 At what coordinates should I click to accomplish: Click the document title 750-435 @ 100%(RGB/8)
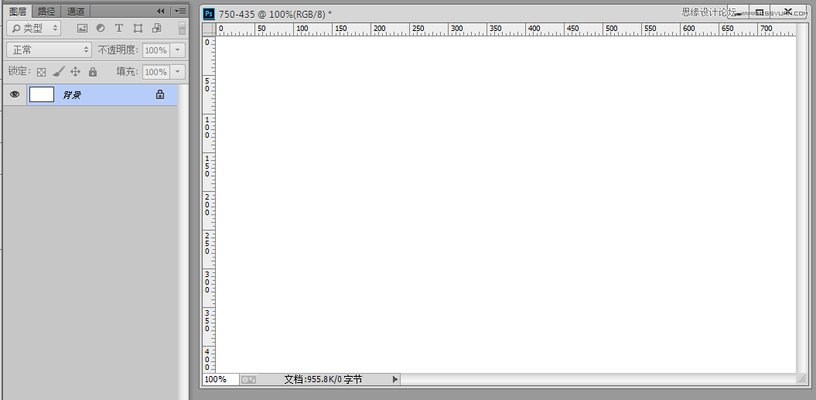coord(275,14)
